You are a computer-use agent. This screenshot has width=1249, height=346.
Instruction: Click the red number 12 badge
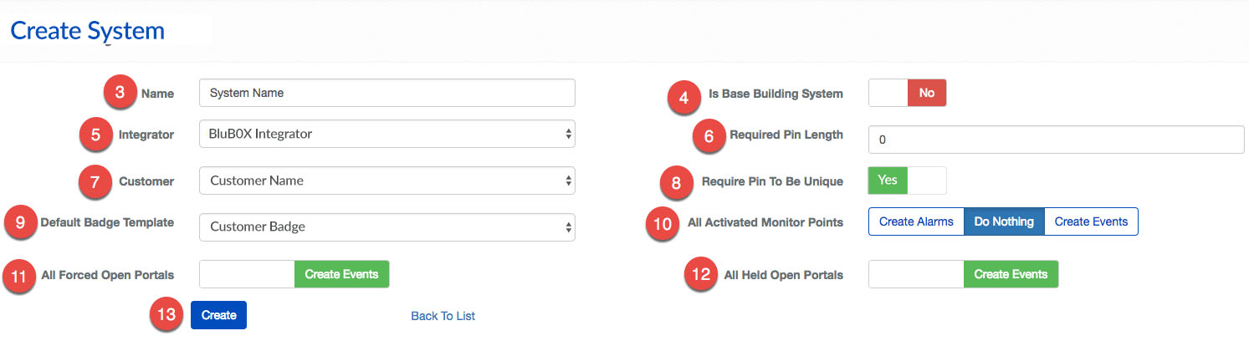(x=701, y=274)
